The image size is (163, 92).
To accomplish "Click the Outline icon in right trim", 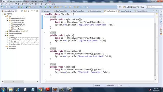I will (161, 21).
